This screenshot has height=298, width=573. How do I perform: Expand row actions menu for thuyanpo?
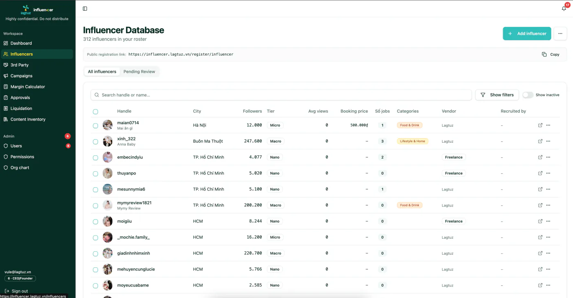548,173
